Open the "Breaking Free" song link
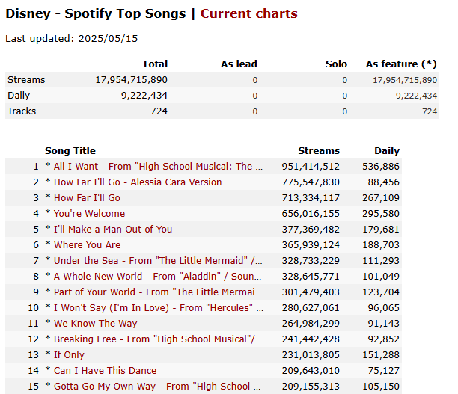The image size is (458, 394). tap(158, 339)
